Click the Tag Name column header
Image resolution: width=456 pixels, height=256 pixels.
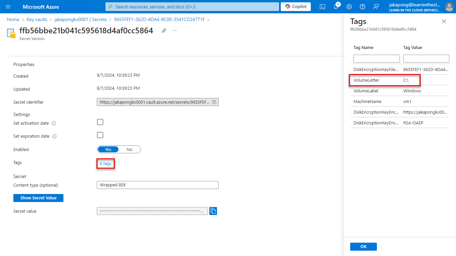pyautogui.click(x=363, y=48)
